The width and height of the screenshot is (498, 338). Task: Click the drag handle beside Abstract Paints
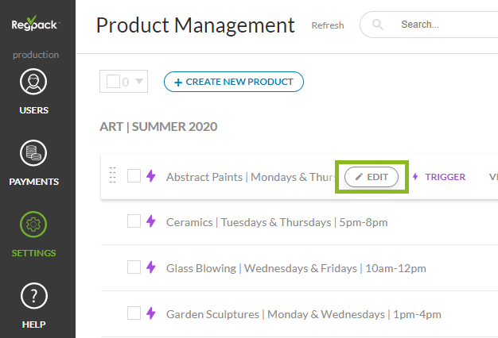(112, 176)
